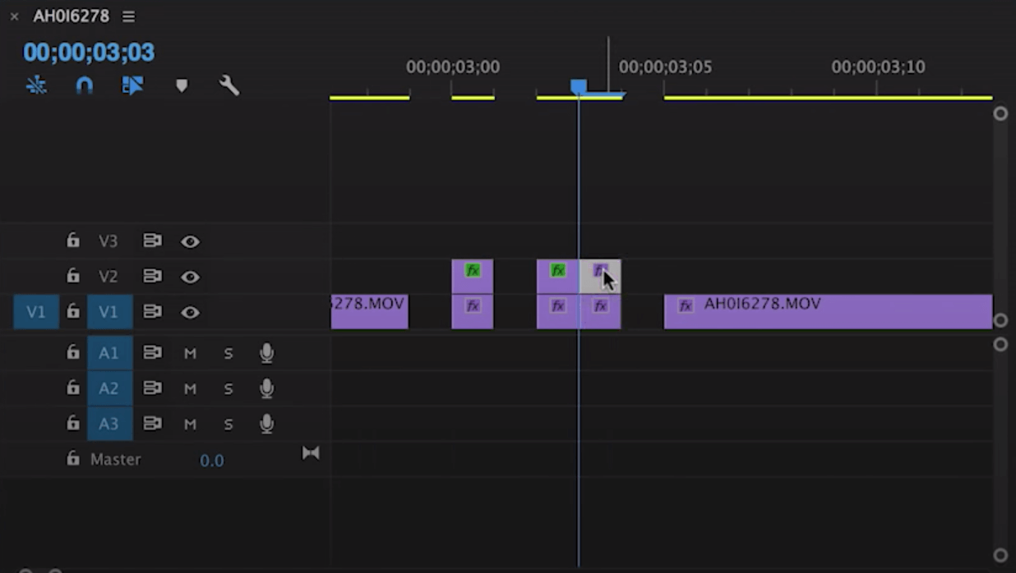Solo track A1

coord(229,354)
